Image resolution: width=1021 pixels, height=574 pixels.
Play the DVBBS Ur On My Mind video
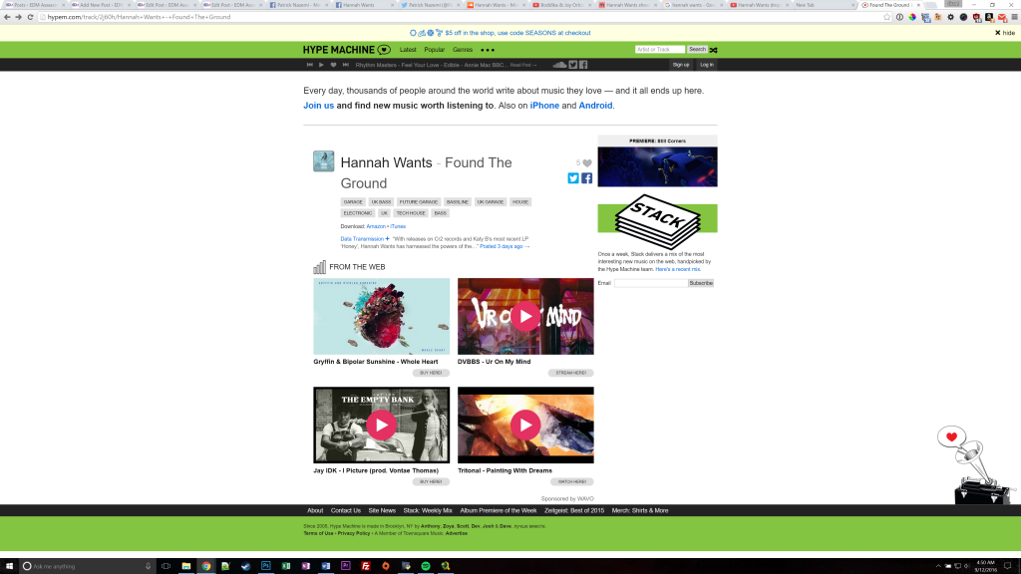tap(525, 316)
